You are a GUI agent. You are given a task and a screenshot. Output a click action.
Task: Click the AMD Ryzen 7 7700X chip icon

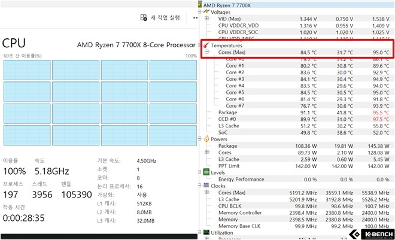click(x=200, y=4)
